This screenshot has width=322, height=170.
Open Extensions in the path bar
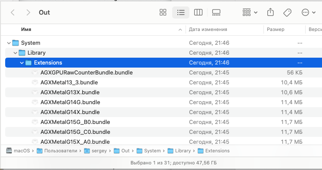[x=217, y=151]
